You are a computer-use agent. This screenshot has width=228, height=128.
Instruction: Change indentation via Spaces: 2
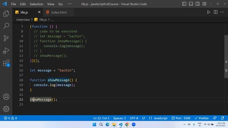pos(120,118)
